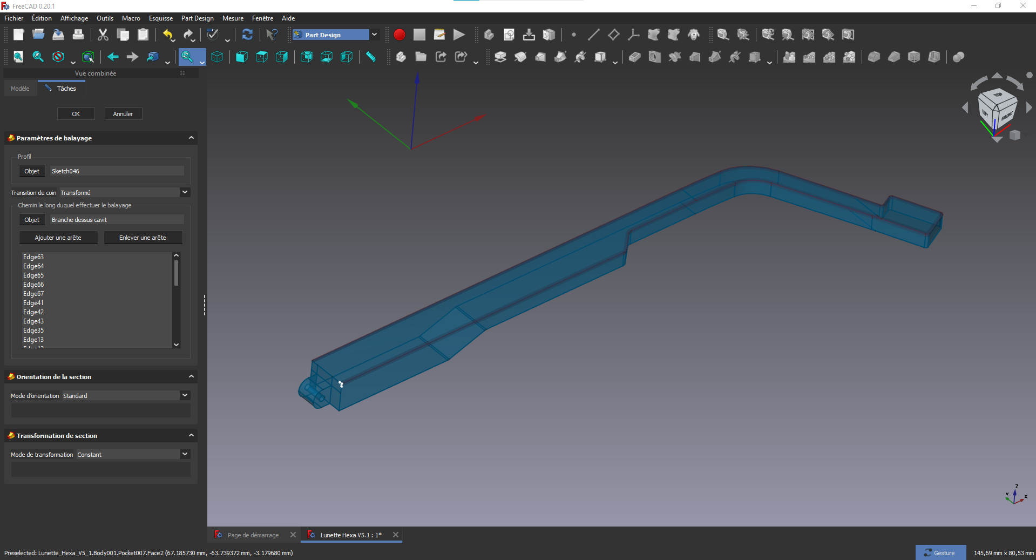Start recording a macro
Viewport: 1036px width, 560px height.
coord(399,35)
